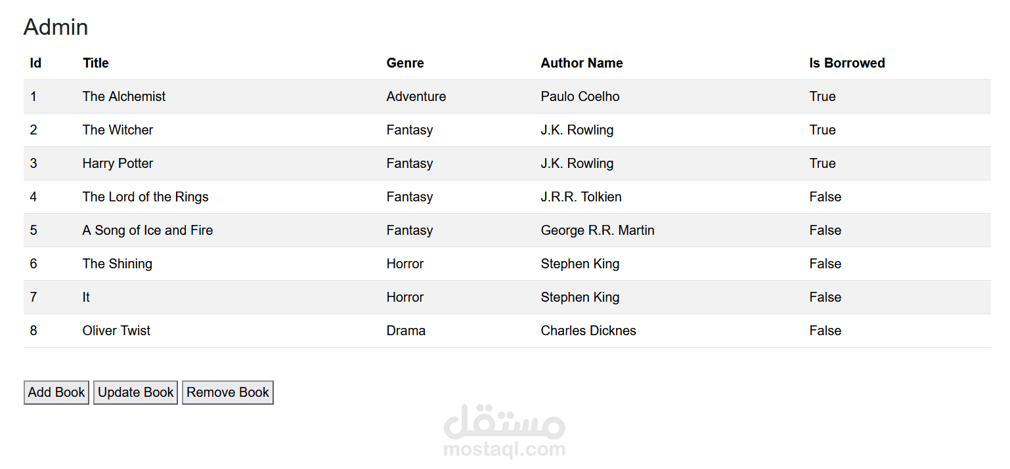
Task: Click the Oliver Twist title cell
Action: pyautogui.click(x=117, y=331)
